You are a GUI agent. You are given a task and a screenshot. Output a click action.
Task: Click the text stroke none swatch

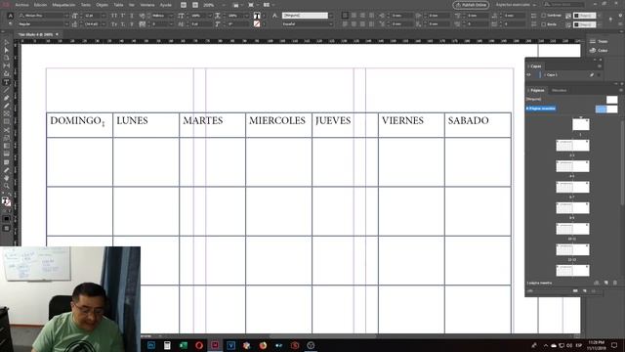(257, 24)
